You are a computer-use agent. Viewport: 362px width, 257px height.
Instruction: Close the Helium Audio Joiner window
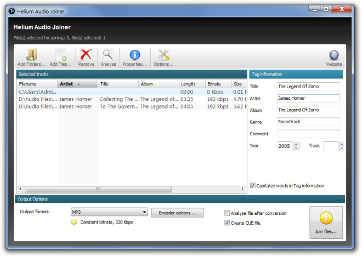click(342, 9)
